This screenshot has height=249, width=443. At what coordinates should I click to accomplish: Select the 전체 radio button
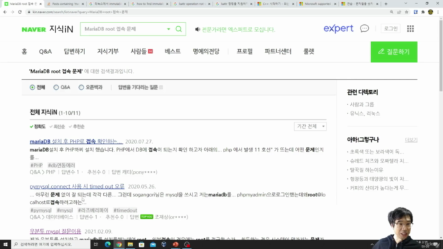click(x=33, y=87)
